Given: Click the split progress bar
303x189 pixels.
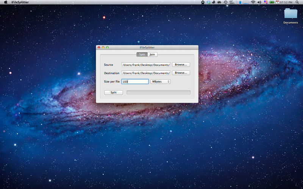Looking at the screenshot, I should coord(158,93).
